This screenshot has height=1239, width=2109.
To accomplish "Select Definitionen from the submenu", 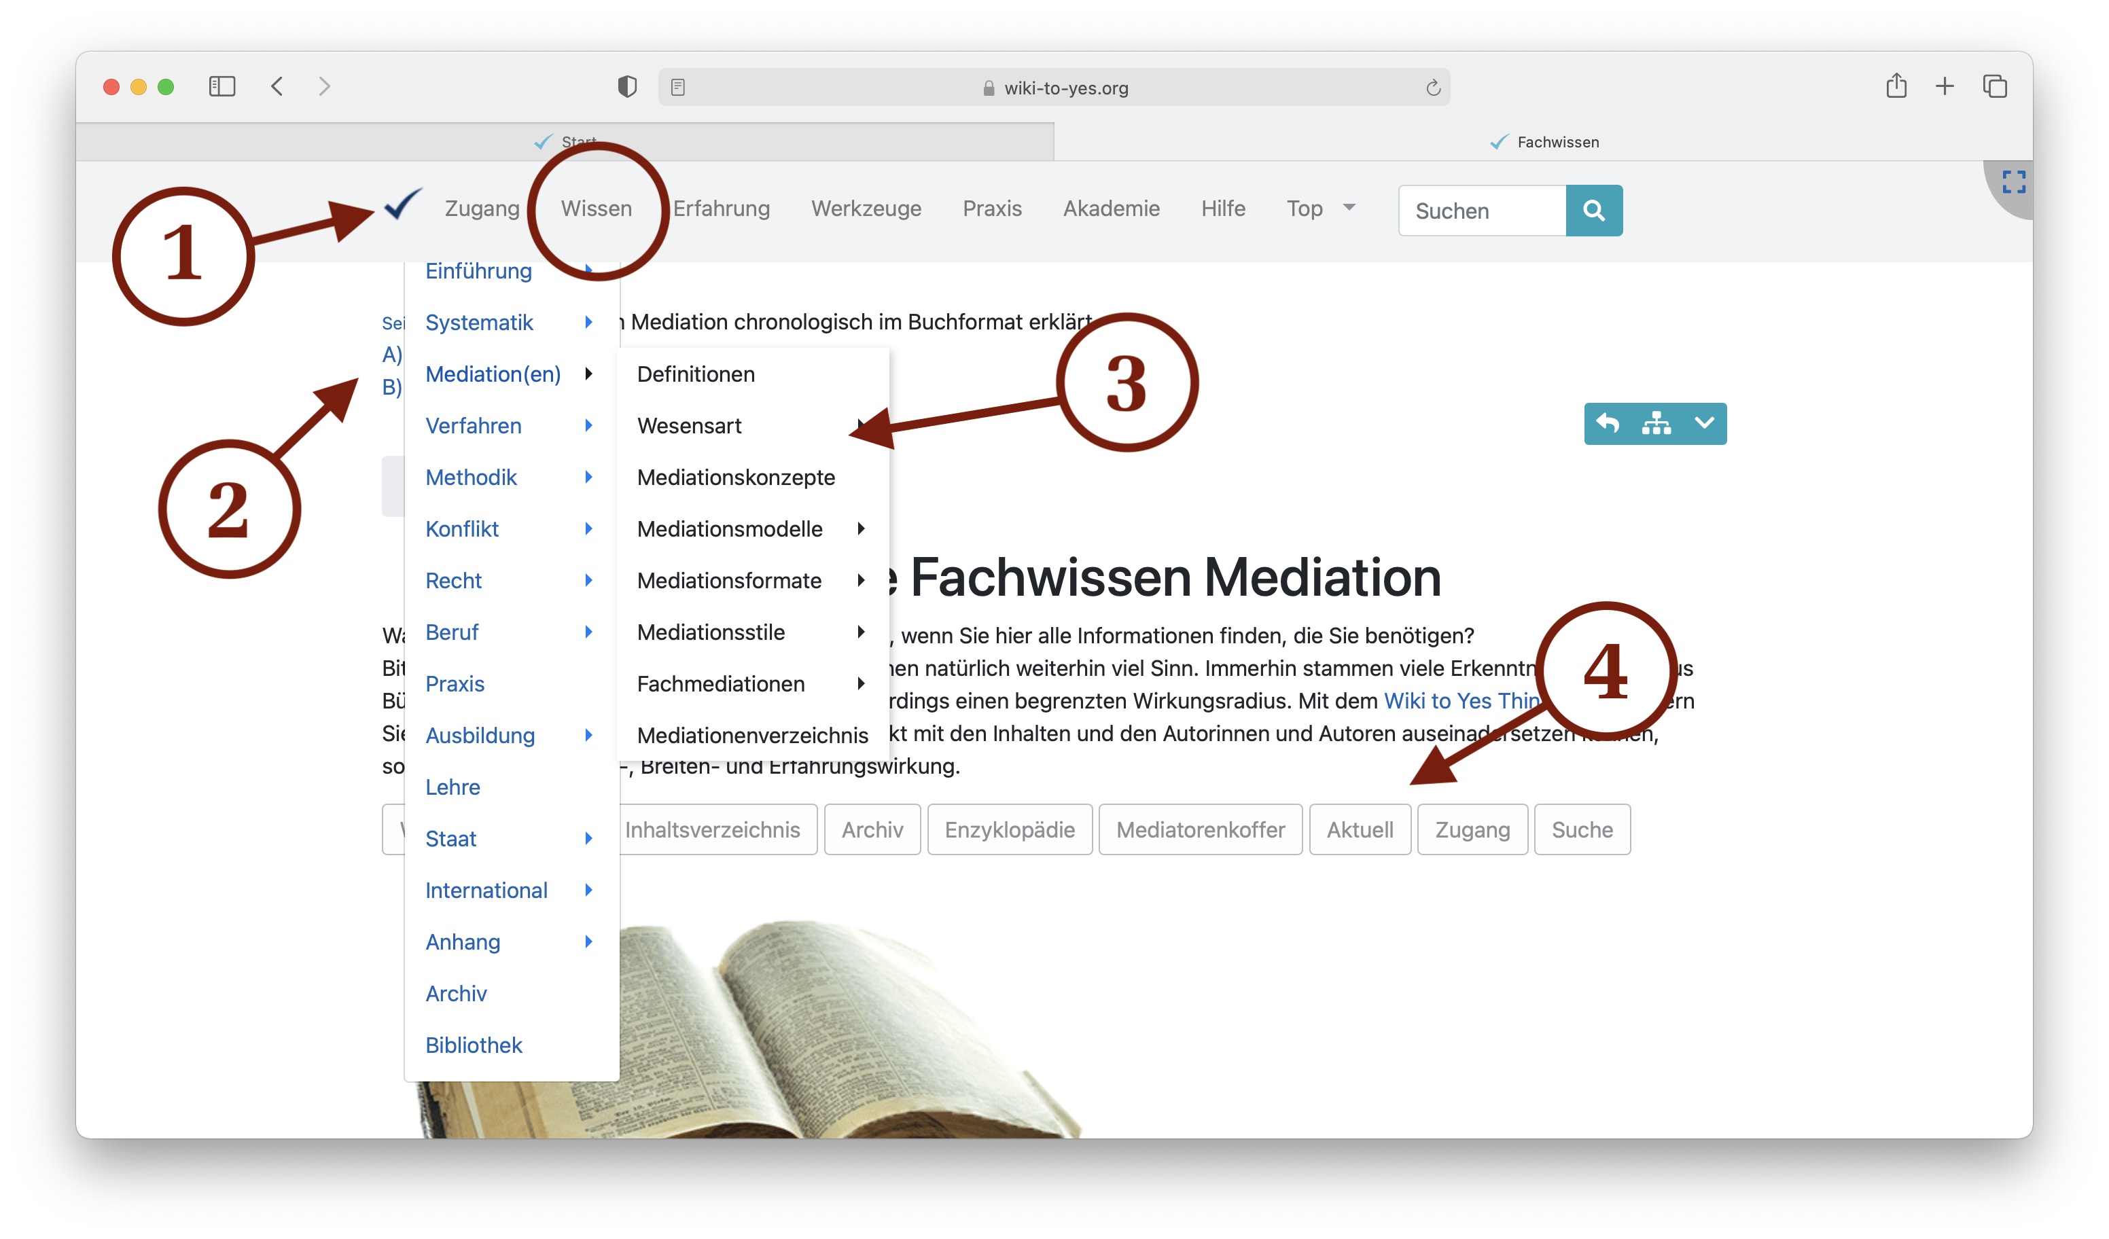I will click(696, 374).
